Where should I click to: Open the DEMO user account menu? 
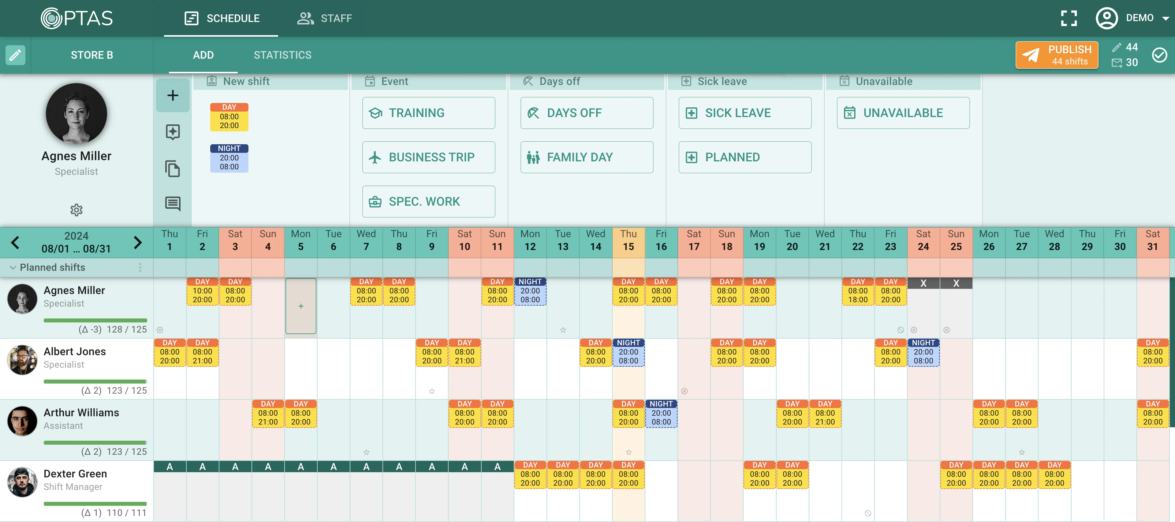1132,18
